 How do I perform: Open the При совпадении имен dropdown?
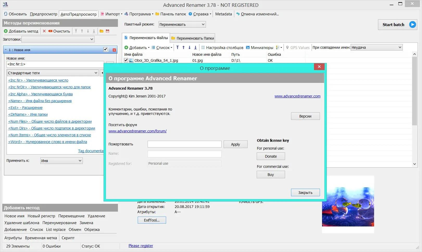tap(376, 47)
